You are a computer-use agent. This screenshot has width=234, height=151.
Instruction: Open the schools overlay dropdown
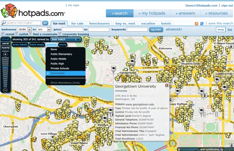pyautogui.click(x=51, y=45)
